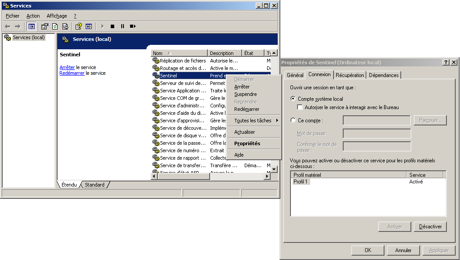Select Profil 1 in hardware profile list
This screenshot has width=460, height=260.
pyautogui.click(x=301, y=182)
